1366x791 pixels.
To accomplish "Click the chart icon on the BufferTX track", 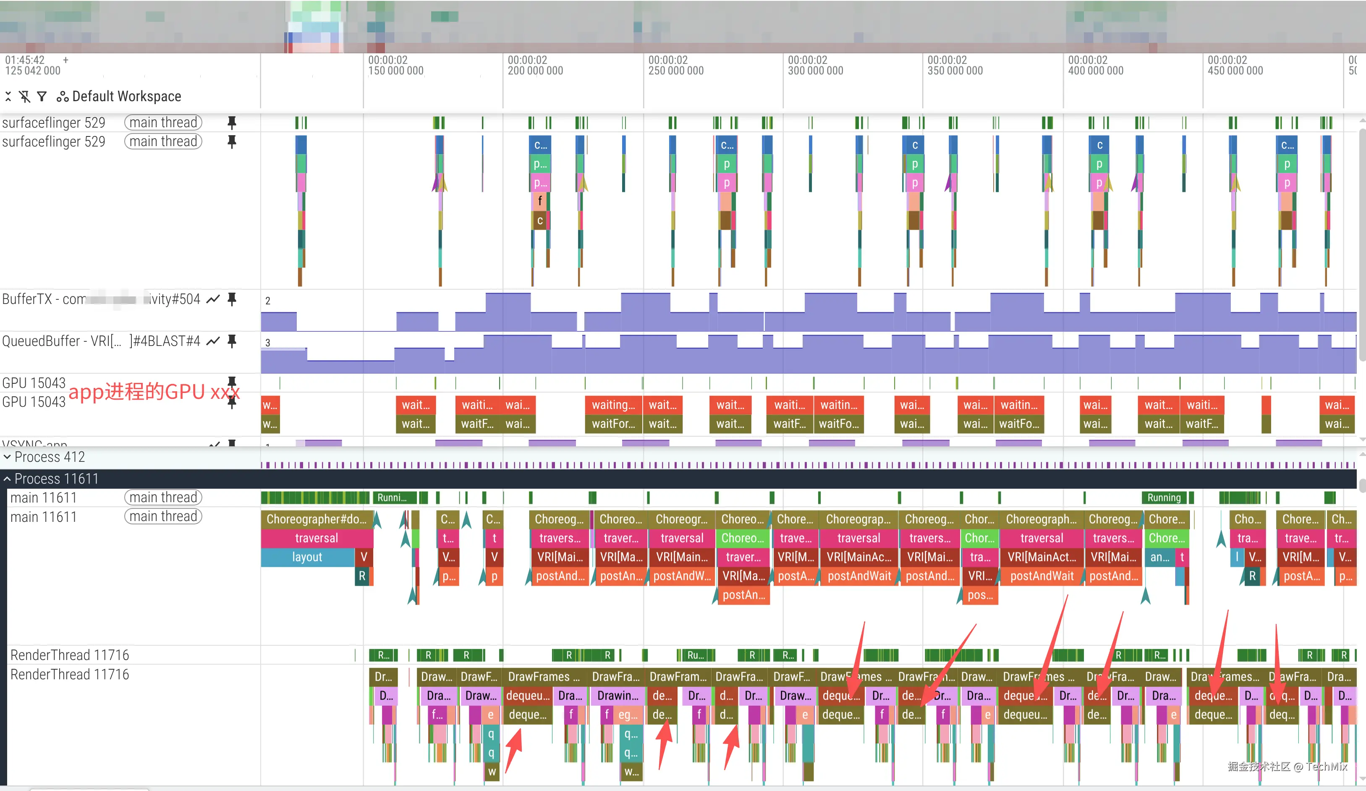I will tap(213, 299).
